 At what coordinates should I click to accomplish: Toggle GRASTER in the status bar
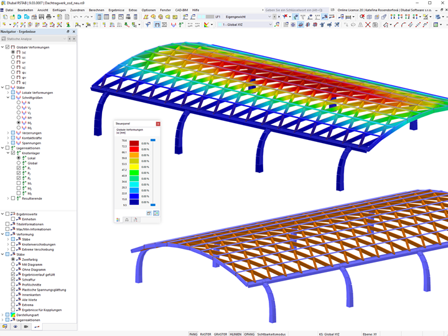(220, 334)
